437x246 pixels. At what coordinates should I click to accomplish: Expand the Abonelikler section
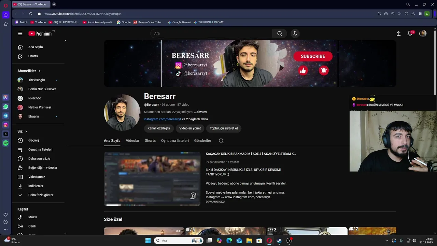click(29, 71)
